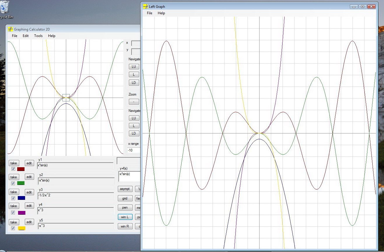
Task: Click the Zoom minus button
Action: click(134, 102)
